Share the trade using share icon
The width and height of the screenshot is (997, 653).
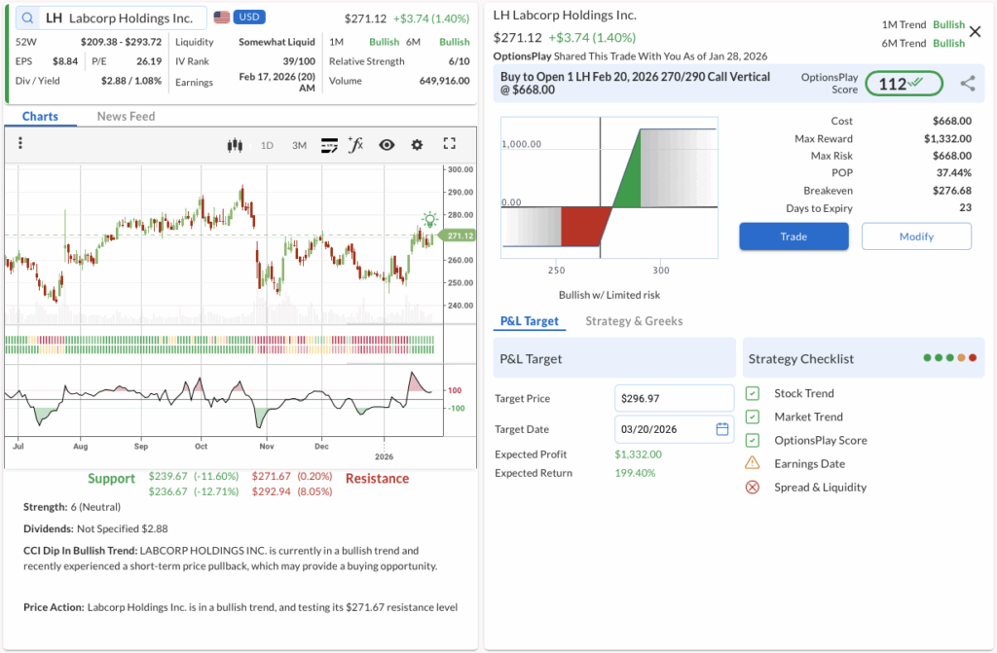tap(967, 84)
